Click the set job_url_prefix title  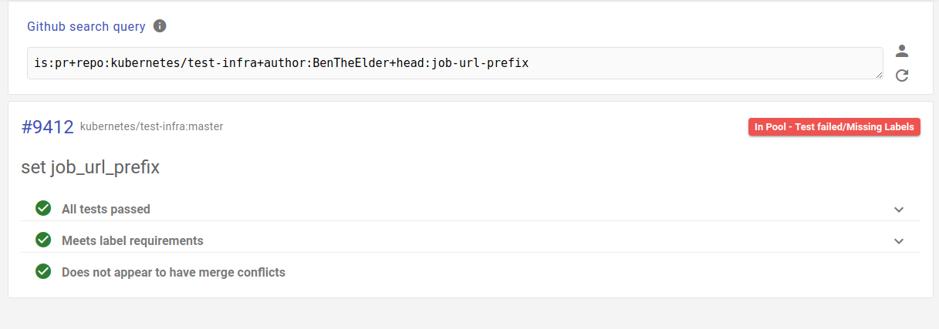[90, 167]
